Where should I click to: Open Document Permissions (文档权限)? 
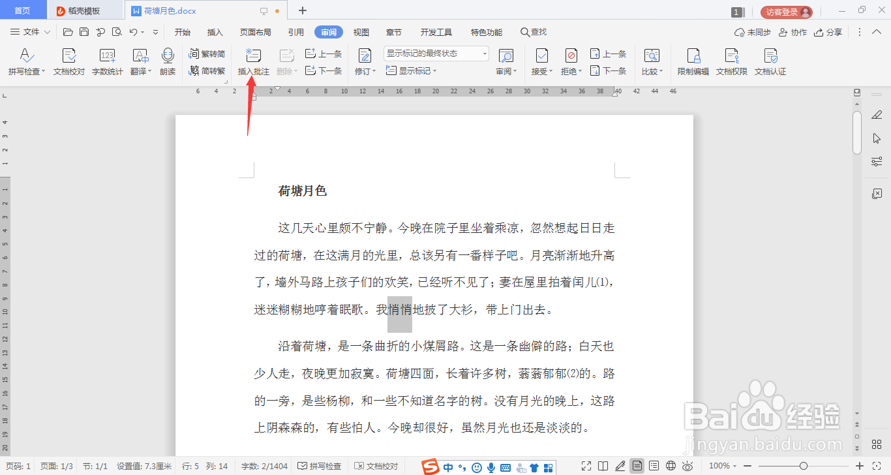pyautogui.click(x=731, y=63)
